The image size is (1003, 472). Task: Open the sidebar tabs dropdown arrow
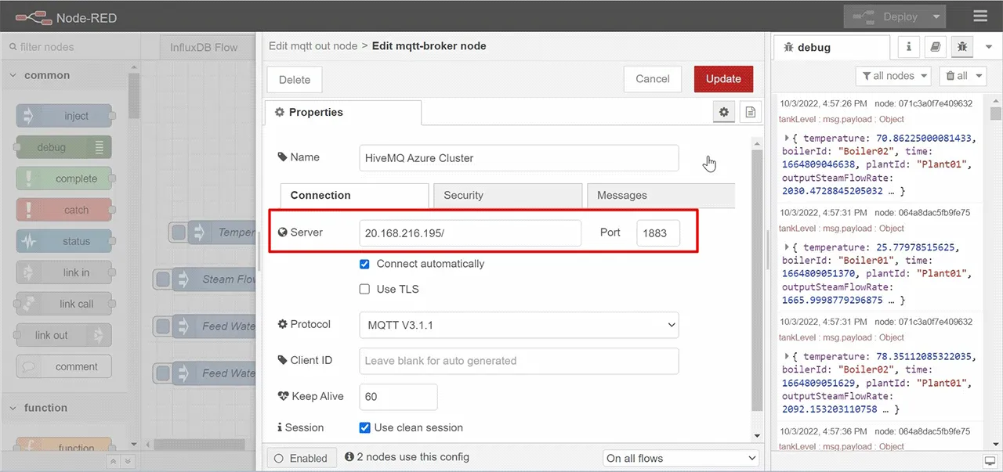(987, 47)
